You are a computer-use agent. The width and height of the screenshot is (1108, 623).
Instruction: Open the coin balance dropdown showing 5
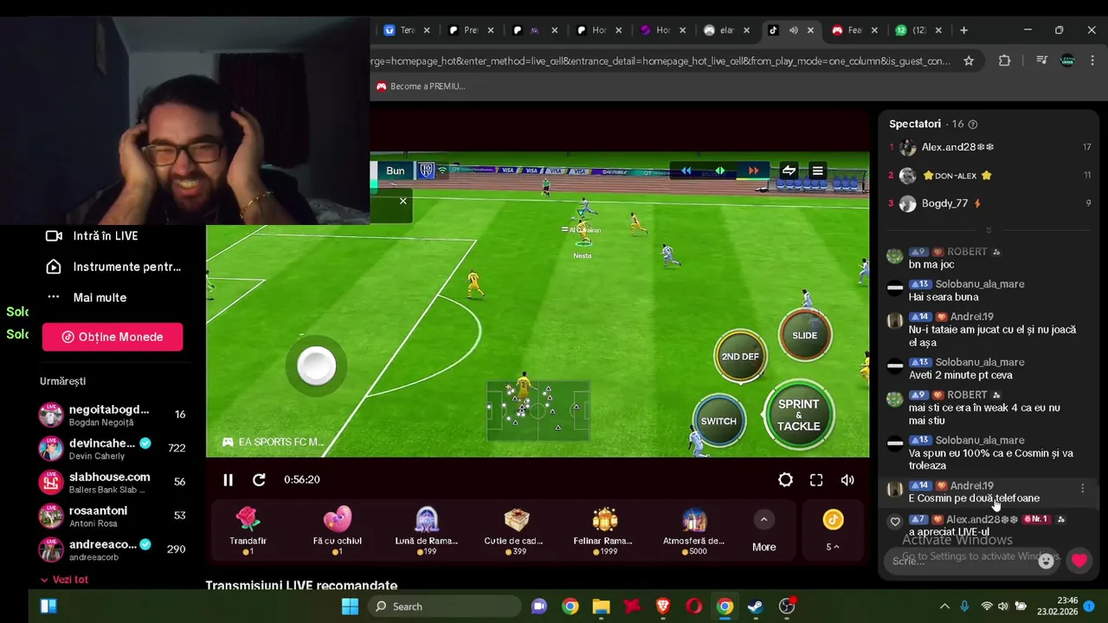coord(833,547)
